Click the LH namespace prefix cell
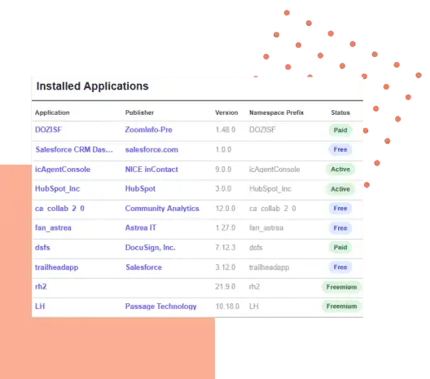 point(253,306)
